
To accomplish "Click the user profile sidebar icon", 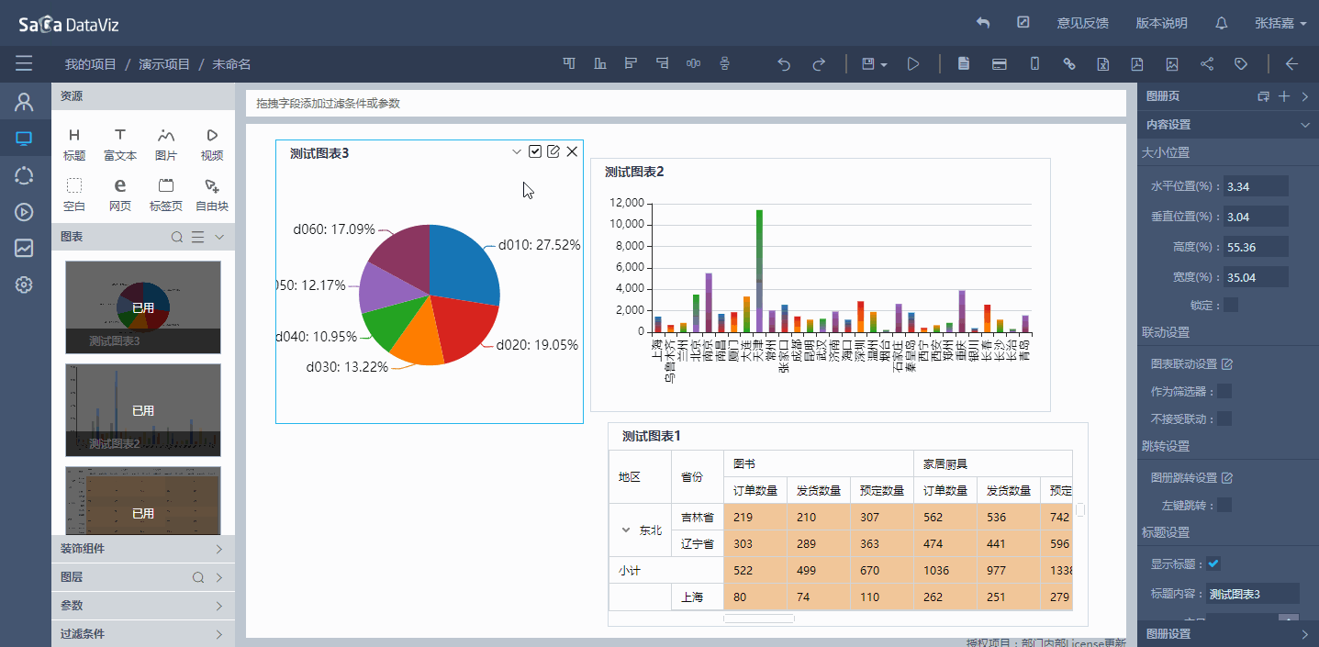I will coord(24,102).
